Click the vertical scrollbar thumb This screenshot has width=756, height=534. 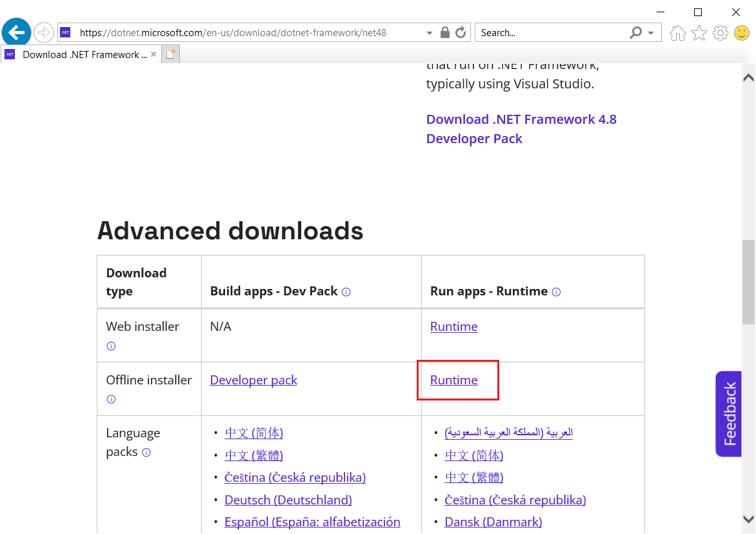pos(749,282)
